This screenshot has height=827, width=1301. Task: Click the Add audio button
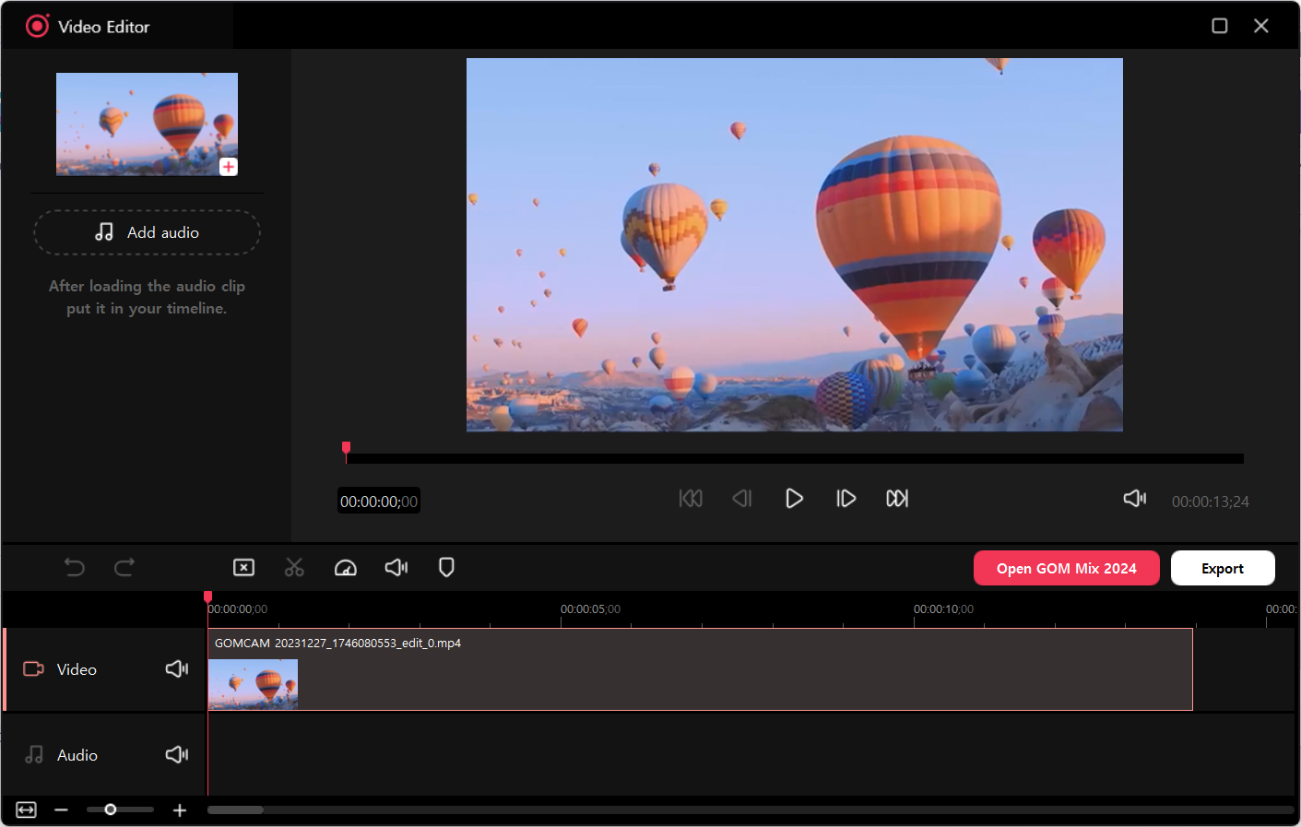pos(148,232)
